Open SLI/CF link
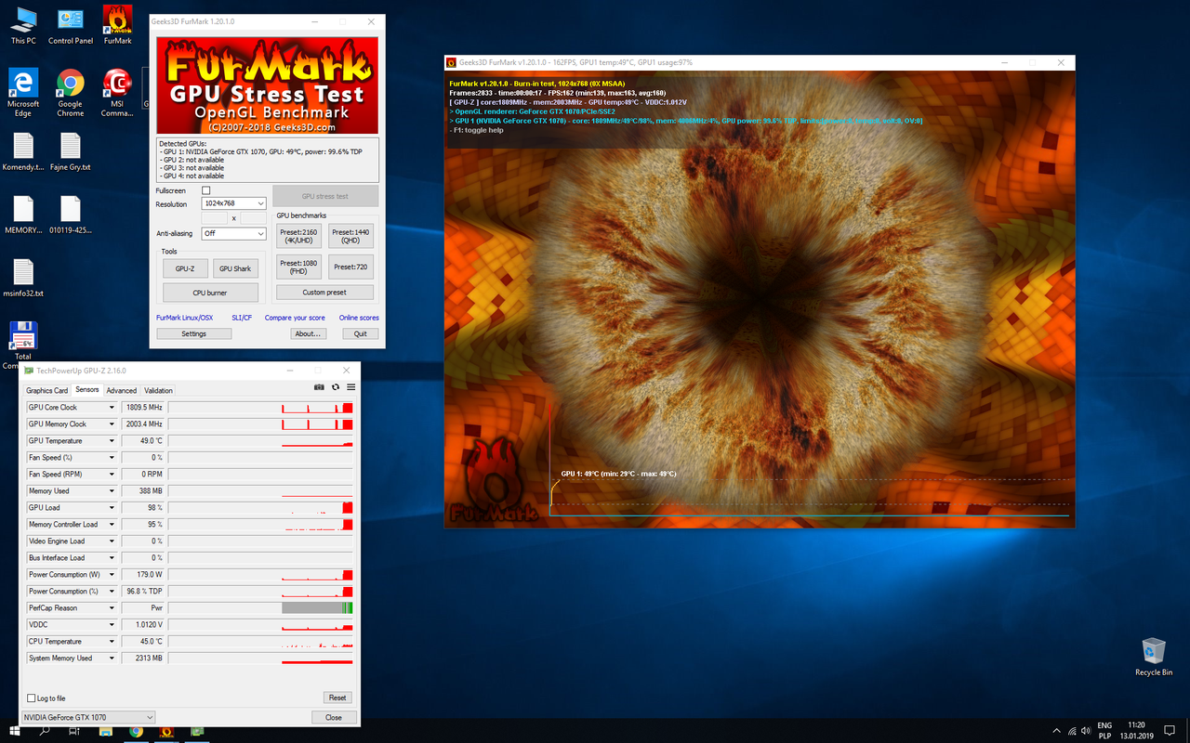Image resolution: width=1190 pixels, height=743 pixels. [242, 318]
